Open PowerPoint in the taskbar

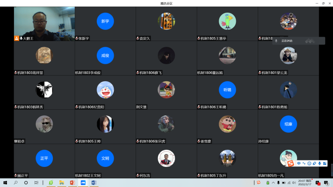click(72, 182)
